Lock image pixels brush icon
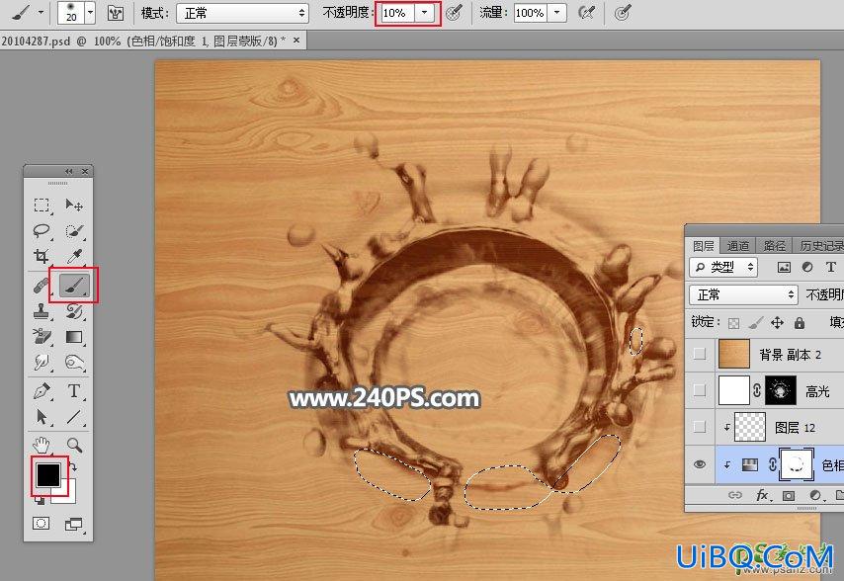The width and height of the screenshot is (844, 581). (x=755, y=322)
